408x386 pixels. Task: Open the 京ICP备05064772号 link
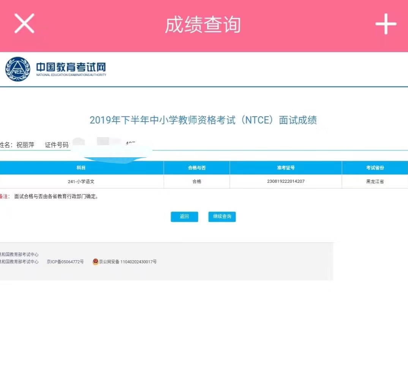65,262
